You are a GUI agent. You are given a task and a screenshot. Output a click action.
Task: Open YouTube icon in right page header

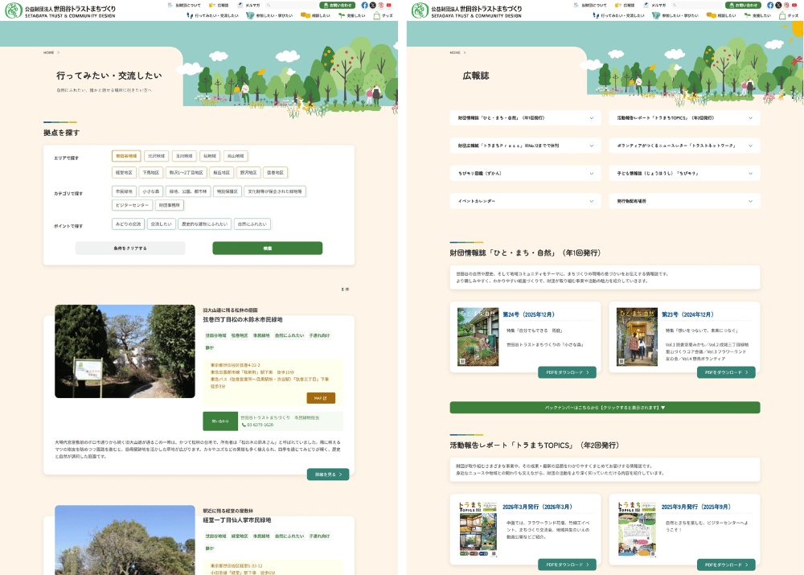pyautogui.click(x=795, y=5)
